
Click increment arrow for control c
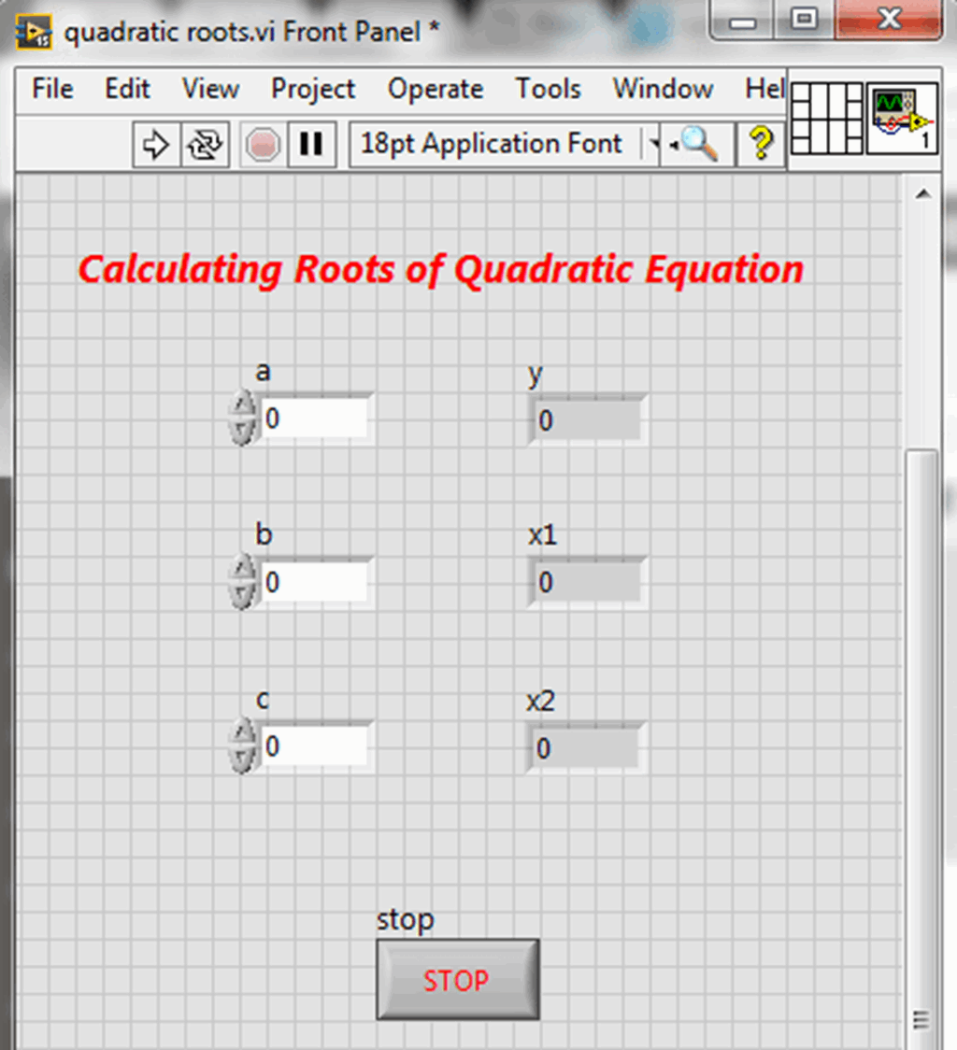[243, 732]
